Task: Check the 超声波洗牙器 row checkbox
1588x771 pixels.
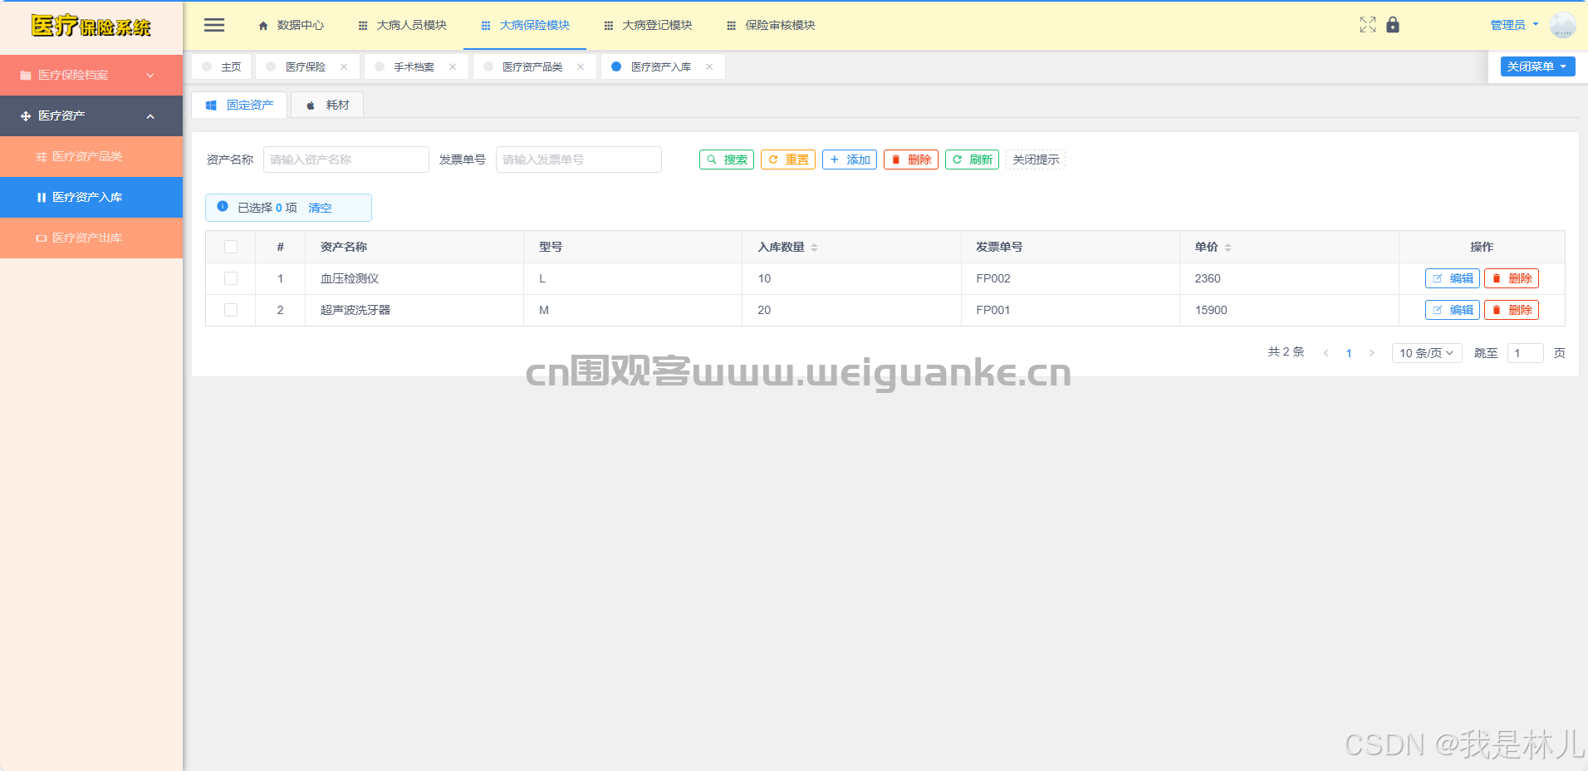Action: (x=231, y=310)
